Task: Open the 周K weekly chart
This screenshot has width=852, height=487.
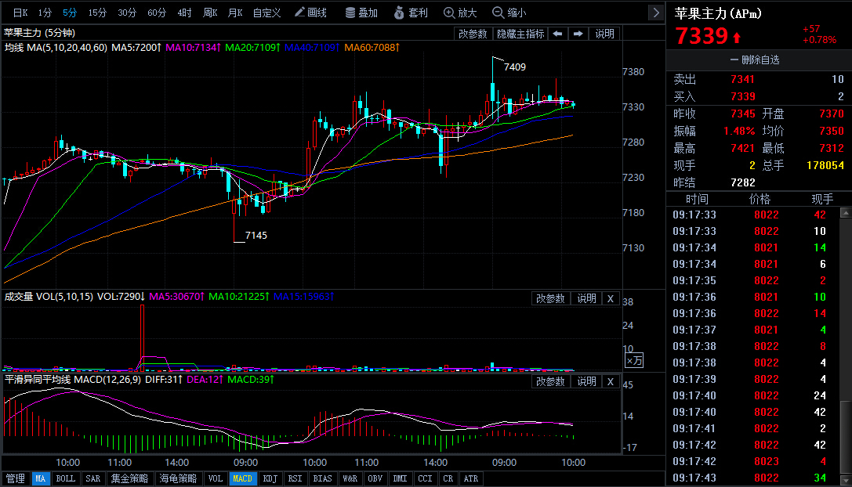Action: pos(210,13)
